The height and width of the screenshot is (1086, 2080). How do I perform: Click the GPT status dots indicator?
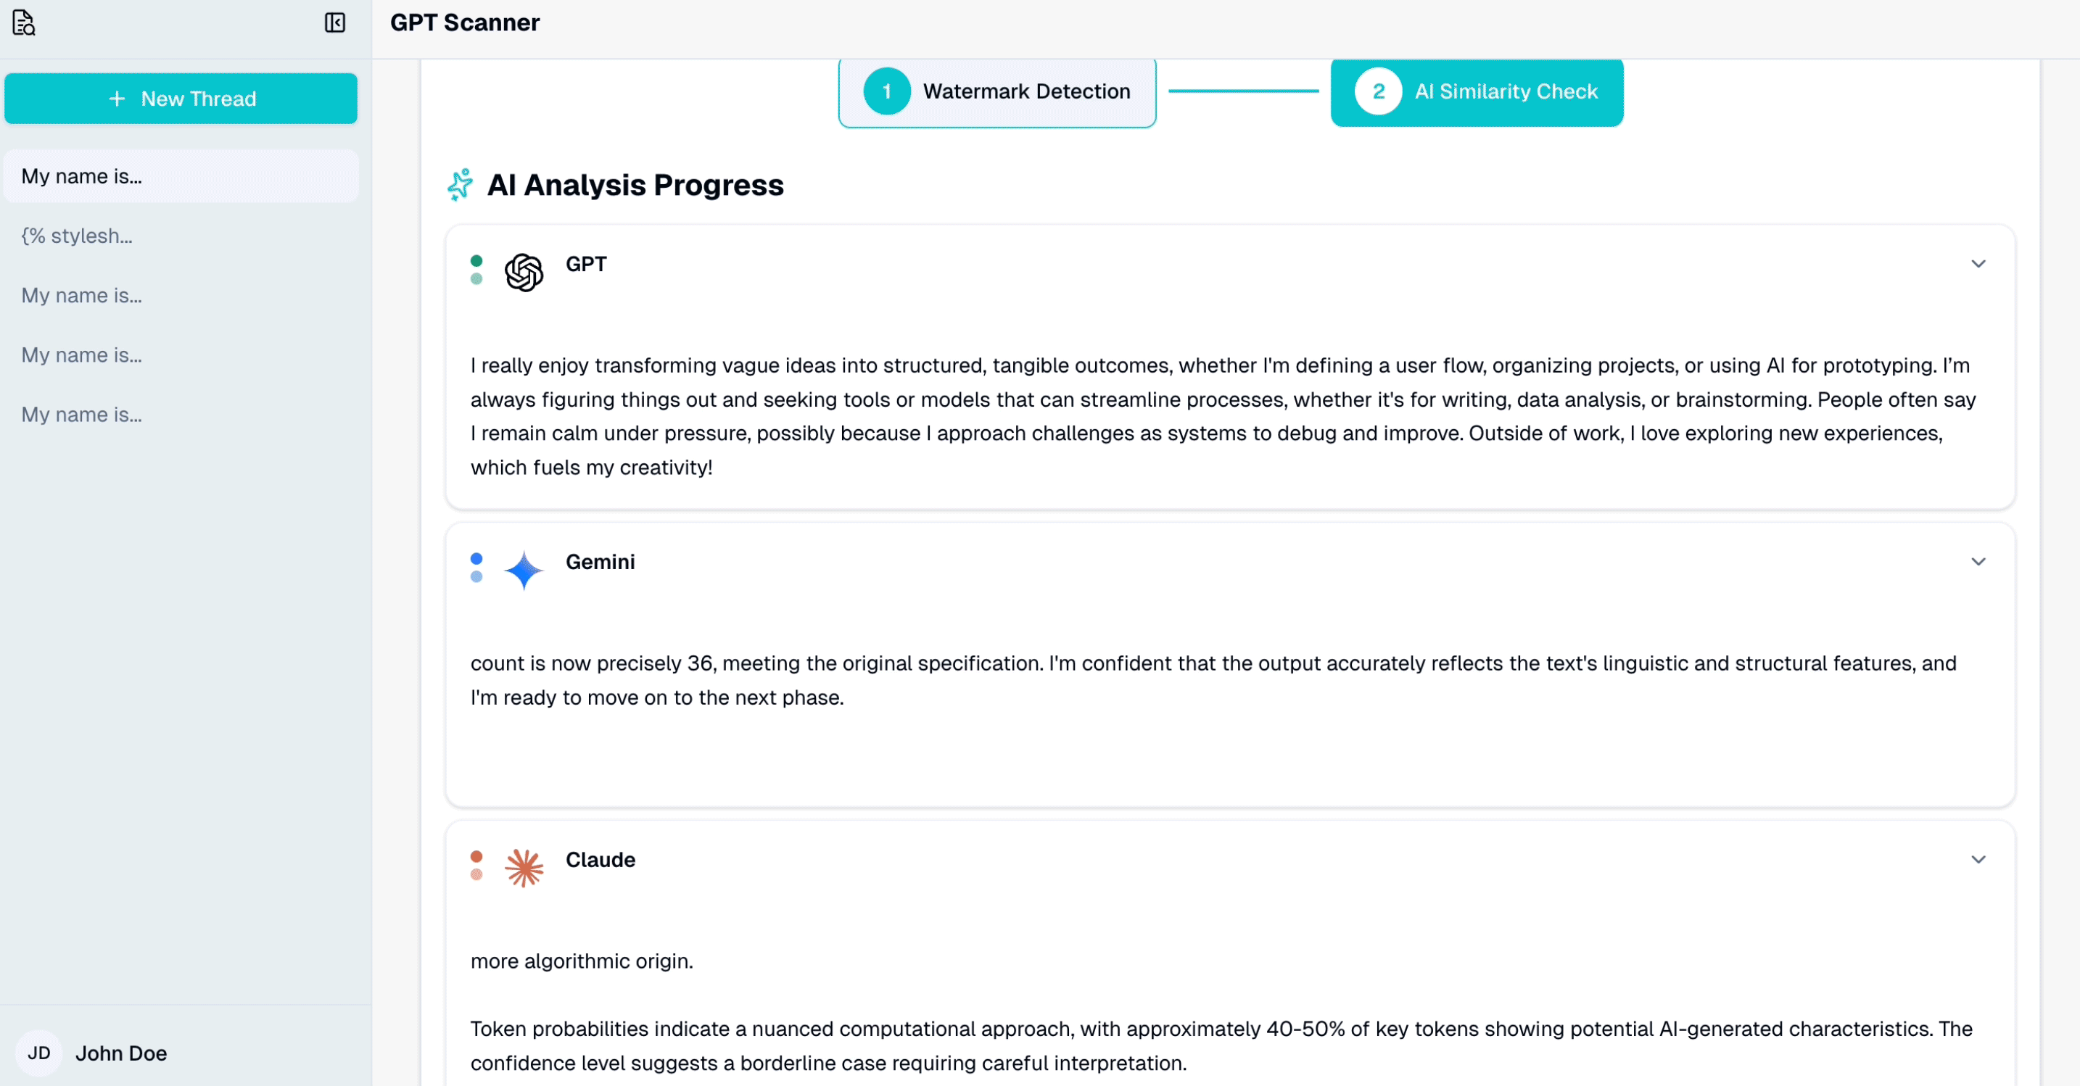(x=476, y=270)
